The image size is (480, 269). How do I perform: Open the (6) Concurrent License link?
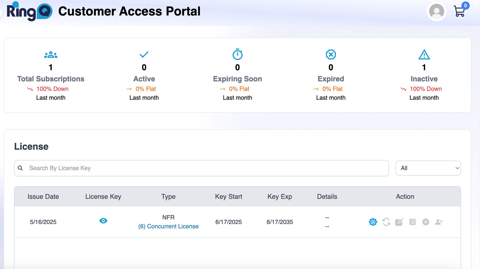[168, 226]
